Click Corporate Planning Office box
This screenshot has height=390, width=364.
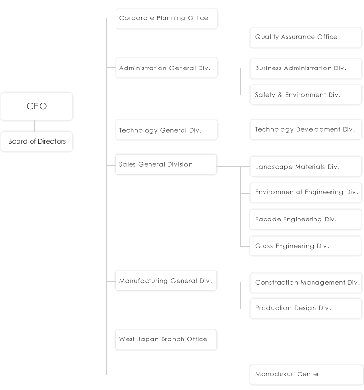click(166, 18)
